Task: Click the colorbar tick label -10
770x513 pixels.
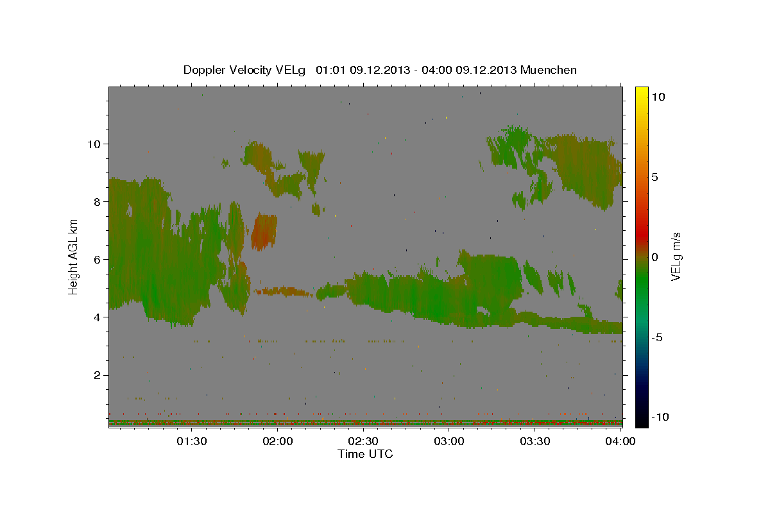Action: click(x=661, y=417)
